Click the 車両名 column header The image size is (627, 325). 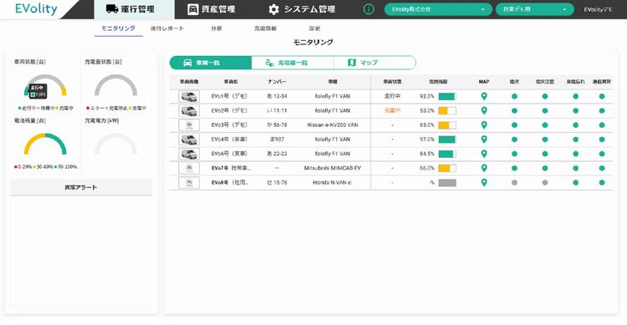coord(231,82)
